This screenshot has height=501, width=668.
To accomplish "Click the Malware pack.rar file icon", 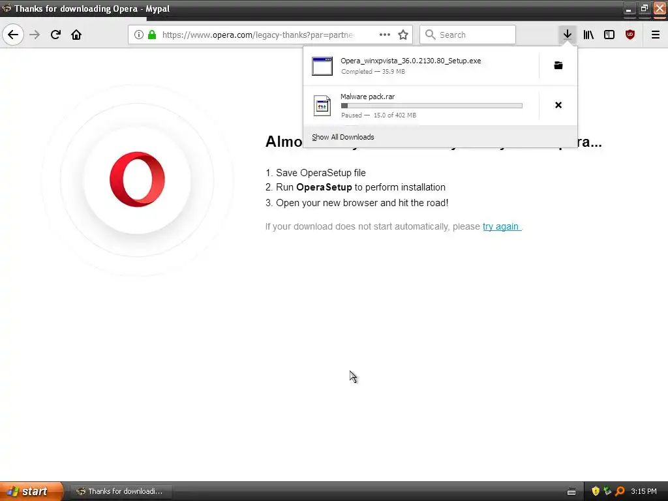I will [322, 105].
